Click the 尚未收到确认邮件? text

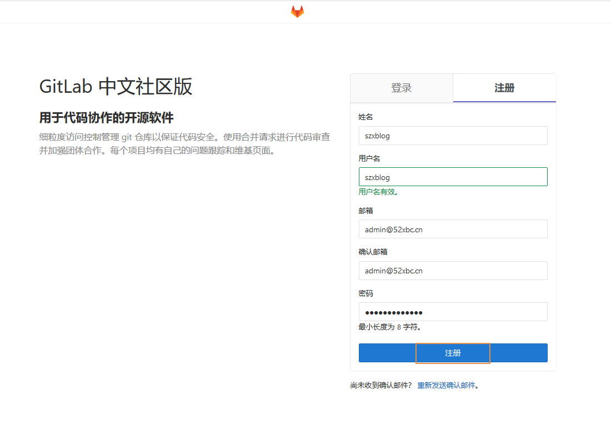coord(380,385)
